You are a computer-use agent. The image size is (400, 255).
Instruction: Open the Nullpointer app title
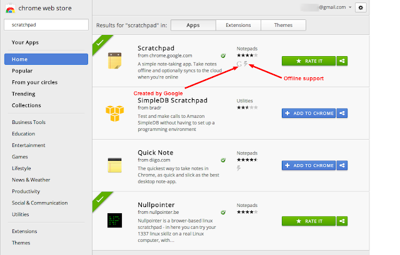coord(156,205)
